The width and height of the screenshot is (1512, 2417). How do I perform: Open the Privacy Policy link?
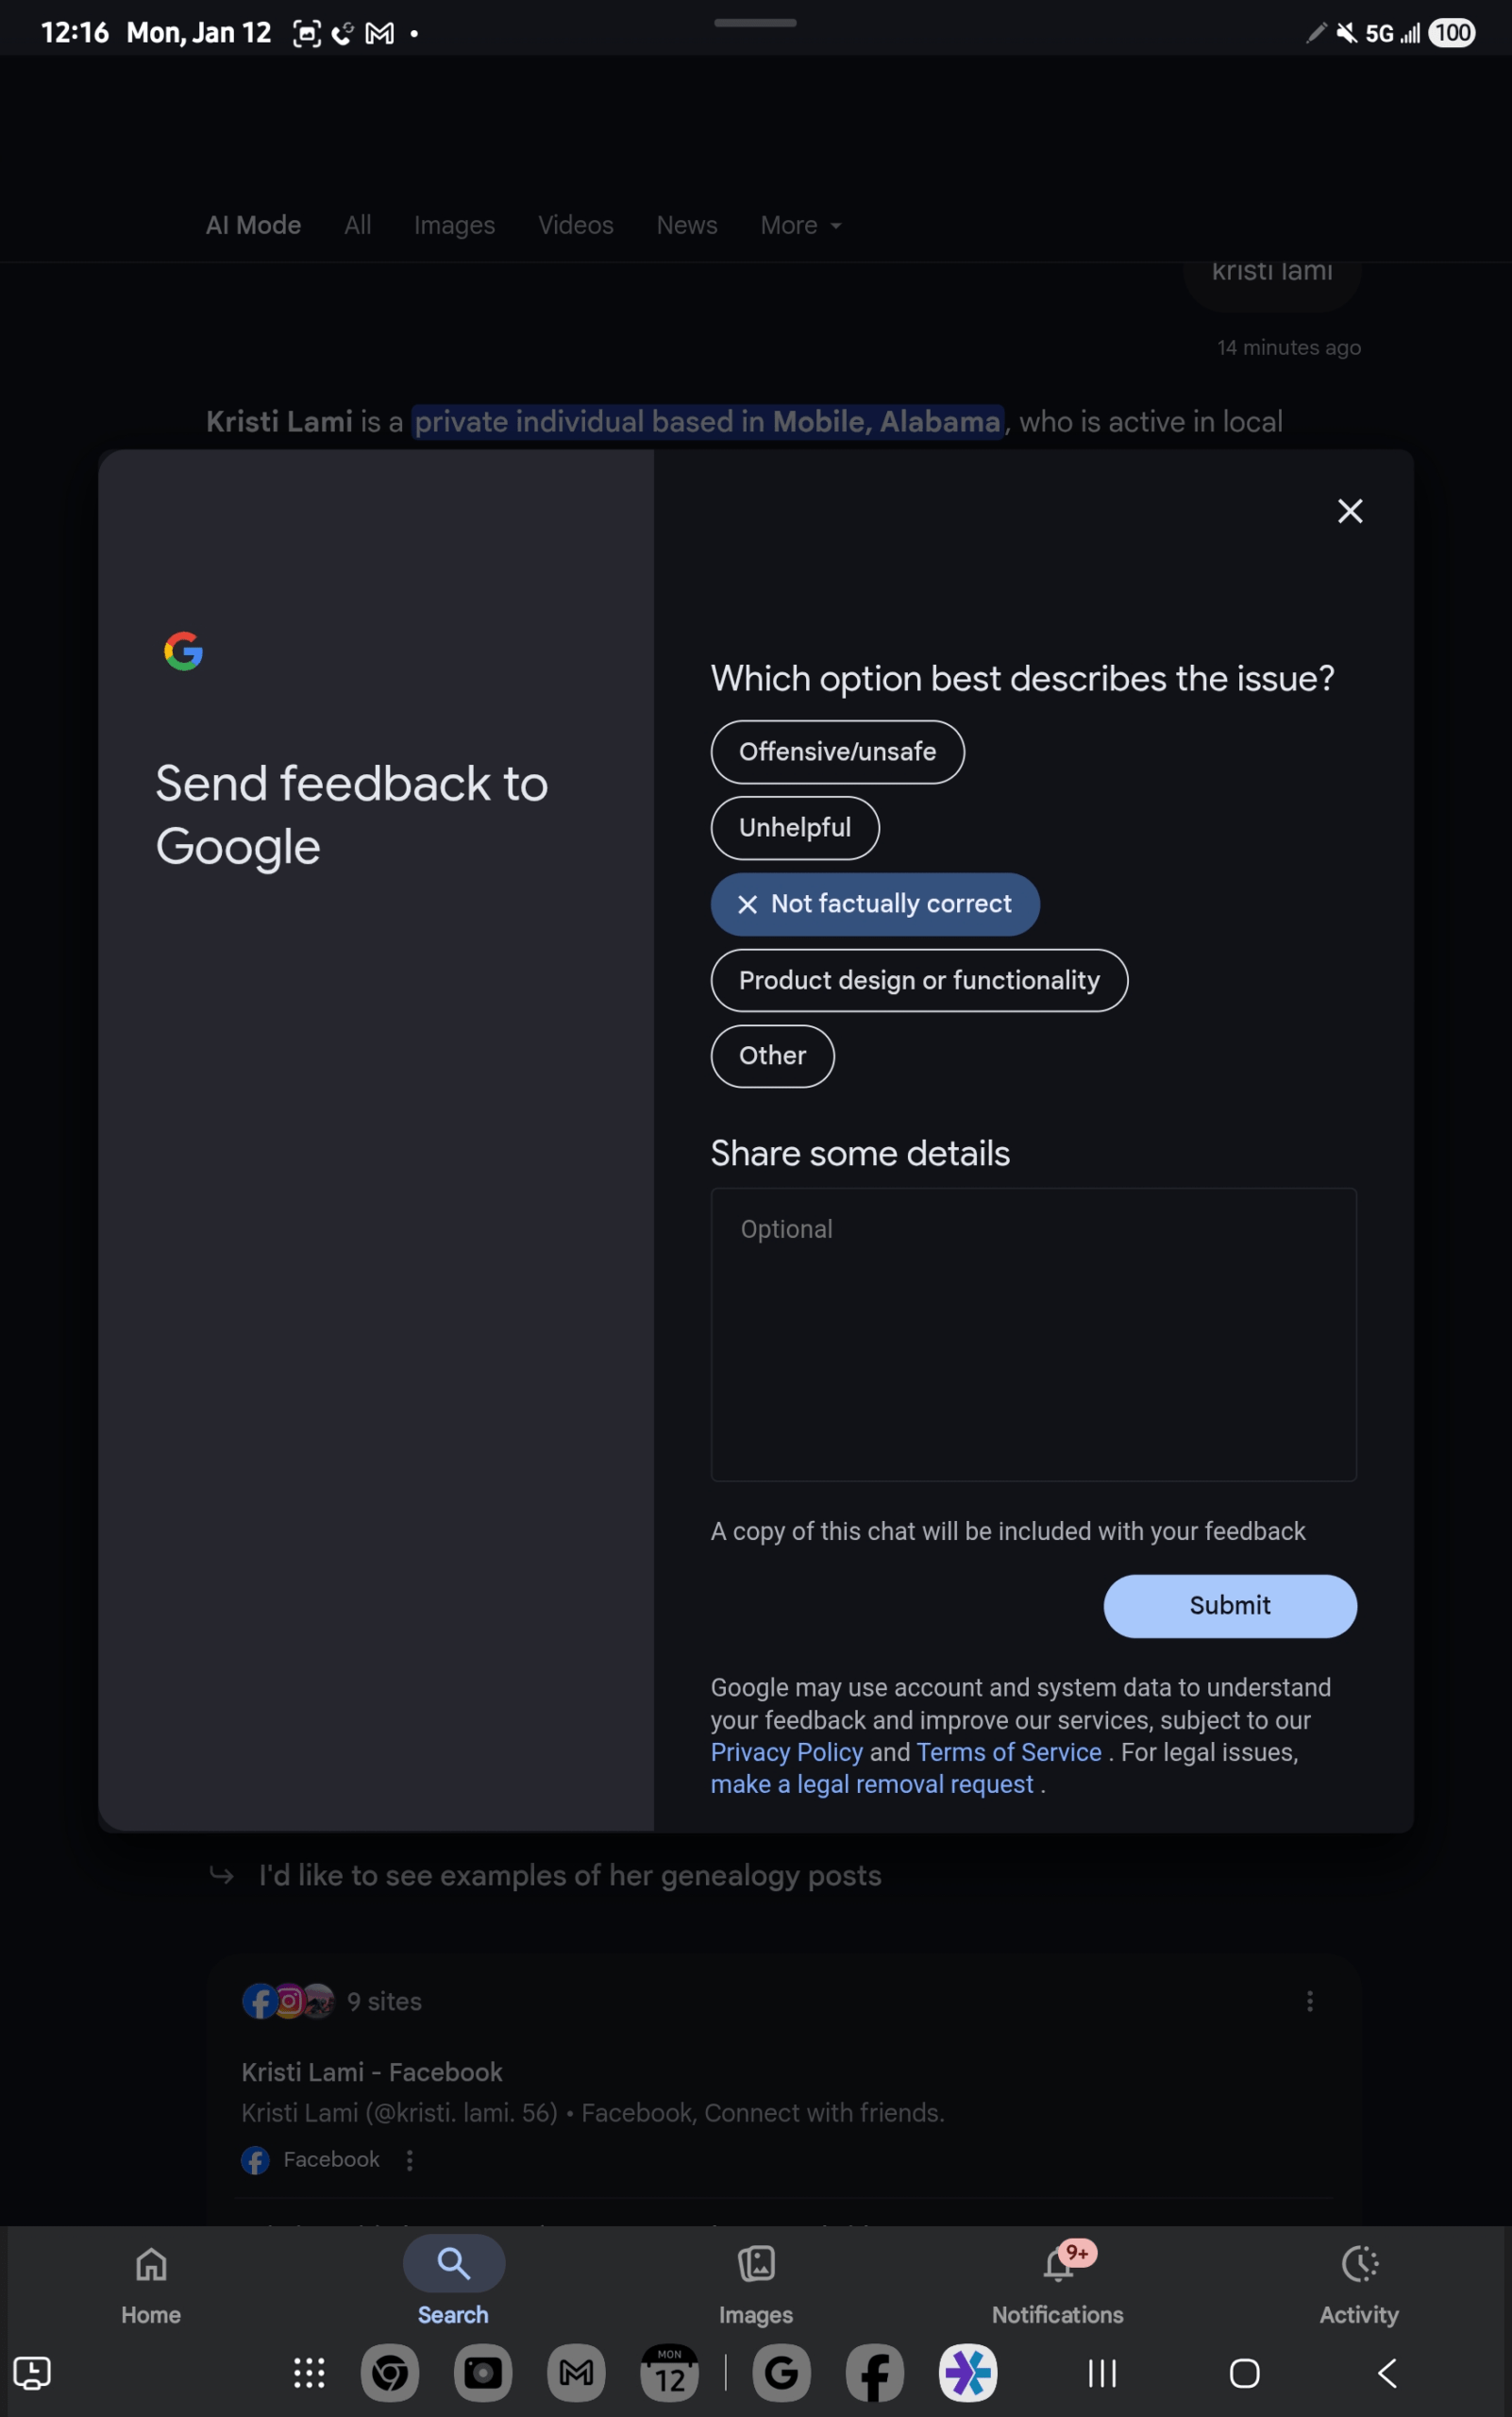click(x=786, y=1752)
